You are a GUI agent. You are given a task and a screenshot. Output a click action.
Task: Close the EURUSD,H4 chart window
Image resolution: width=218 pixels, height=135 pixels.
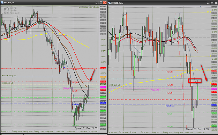[x=105, y=2]
